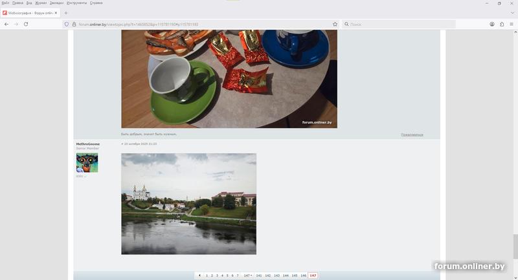Click the highlighted current page 147
518x280 pixels.
(313, 275)
